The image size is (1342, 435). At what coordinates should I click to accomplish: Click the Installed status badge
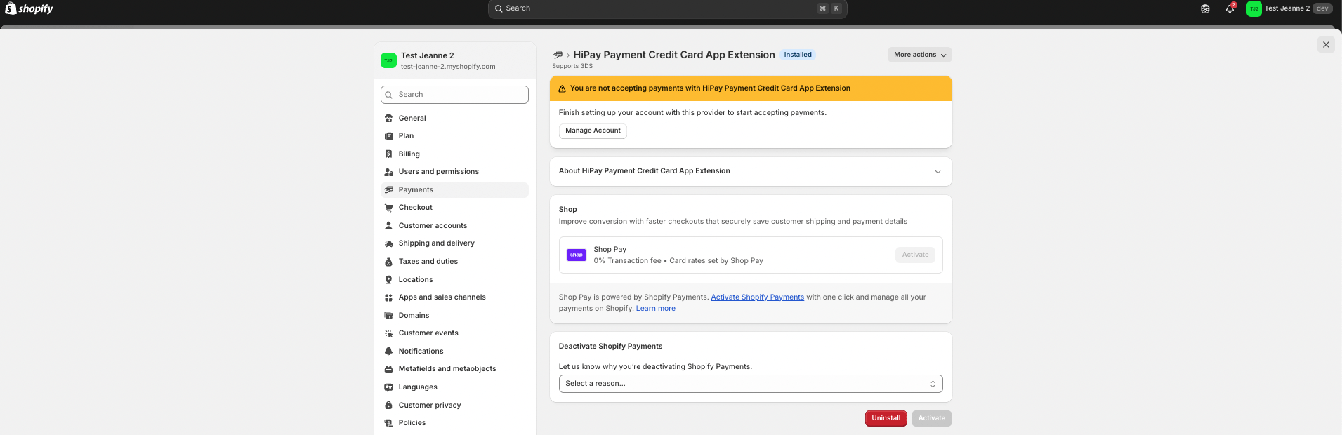coord(798,55)
